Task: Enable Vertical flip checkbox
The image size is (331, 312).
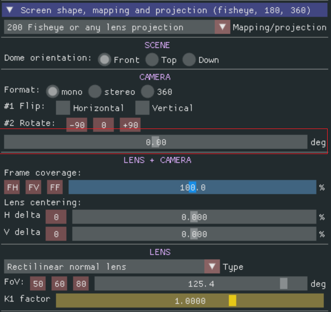Action: click(x=142, y=108)
